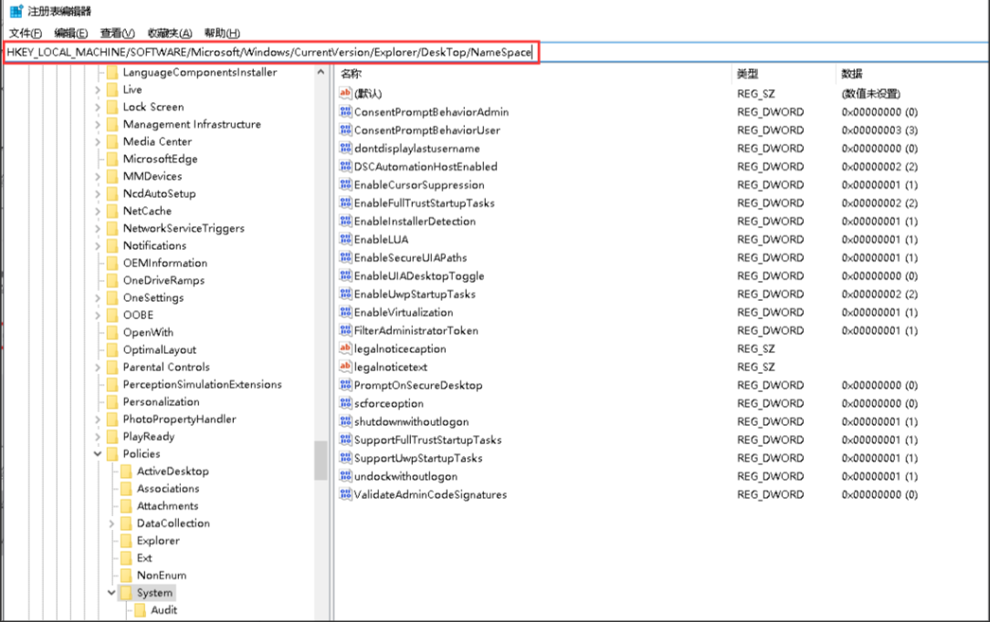Click the DWORD icon beside ConsentPromptBehaviorAdmin
The image size is (990, 622).
click(345, 111)
